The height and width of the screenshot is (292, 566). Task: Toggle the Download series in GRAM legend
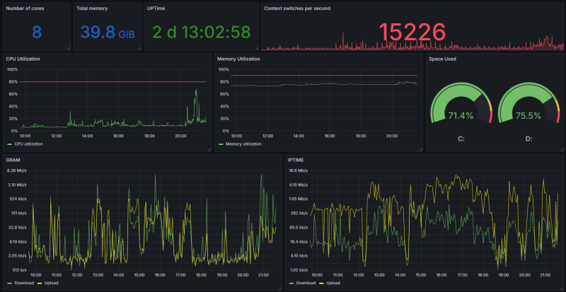(x=21, y=283)
